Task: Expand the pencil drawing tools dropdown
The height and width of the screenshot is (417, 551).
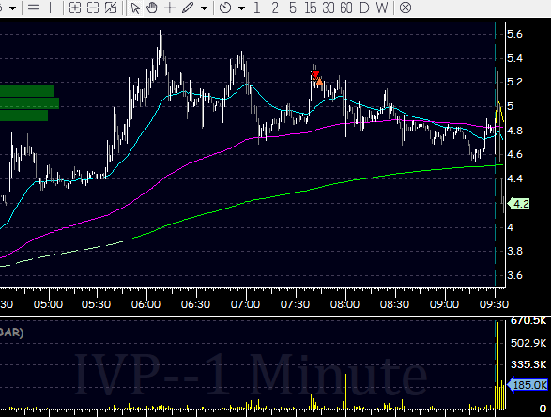Action: [204, 8]
